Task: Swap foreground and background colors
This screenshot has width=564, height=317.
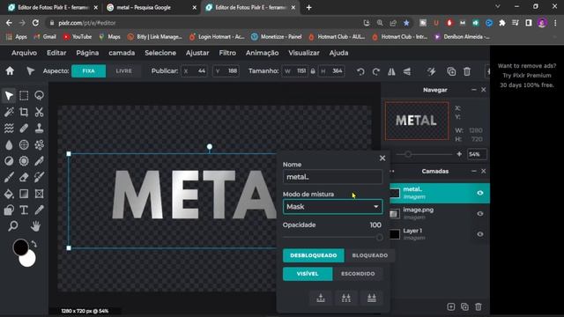Action: click(33, 244)
